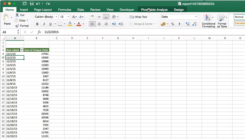Open Conditional Formatting
Screen dimensions: 245x139
coord(208,21)
